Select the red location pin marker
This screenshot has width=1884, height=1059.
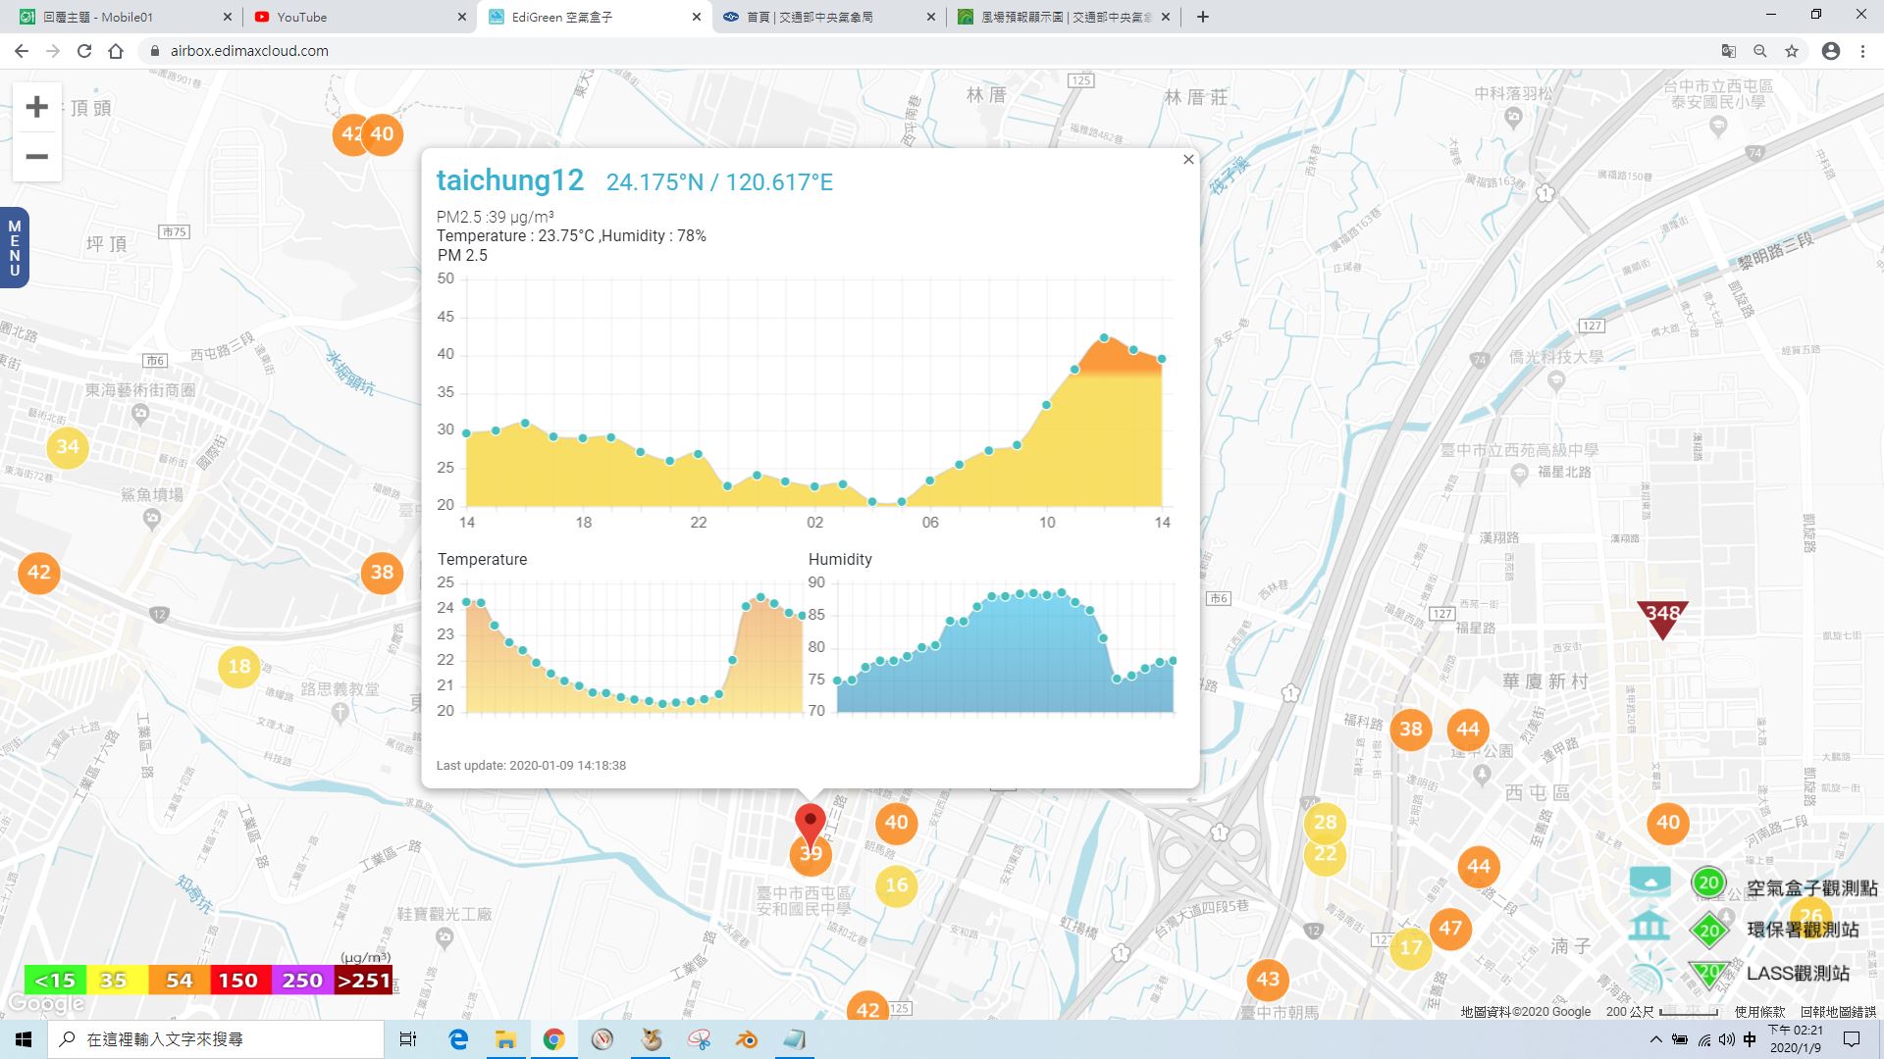(811, 826)
